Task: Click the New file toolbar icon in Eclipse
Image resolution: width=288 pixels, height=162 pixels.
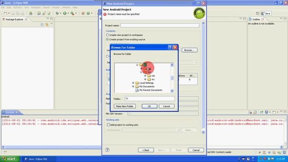Action: 5,13
